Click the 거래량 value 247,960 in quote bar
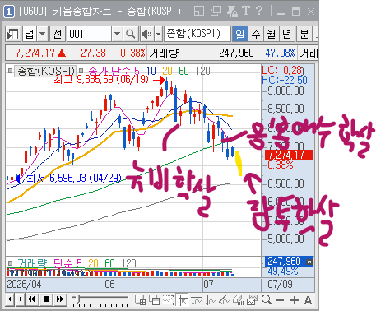The height and width of the screenshot is (311, 376). click(x=236, y=53)
